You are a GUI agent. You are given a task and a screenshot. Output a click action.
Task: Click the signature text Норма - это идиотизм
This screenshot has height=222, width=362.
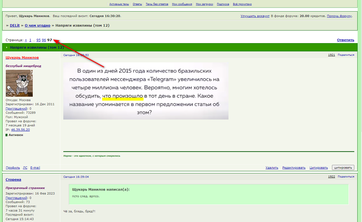pyautogui.click(x=92, y=156)
